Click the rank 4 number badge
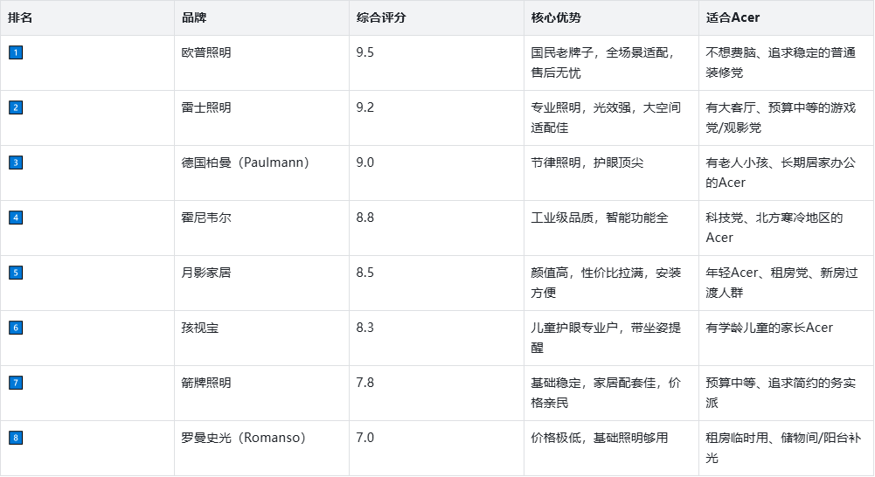 pos(16,218)
